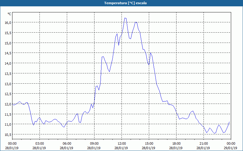Click the 03:00 time label
This screenshot has width=243, height=151.
point(40,144)
